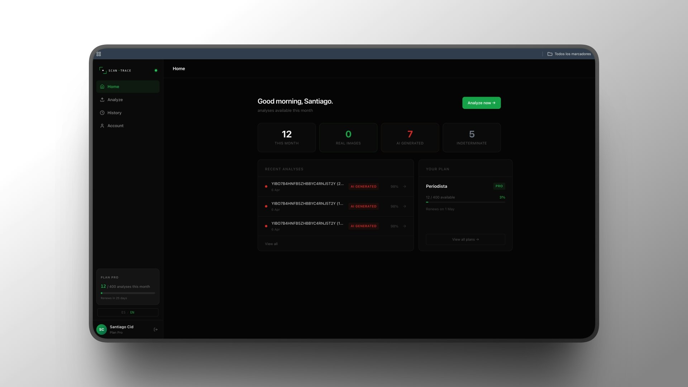This screenshot has height=387, width=688.
Task: Toggle language to EN
Action: 132,312
